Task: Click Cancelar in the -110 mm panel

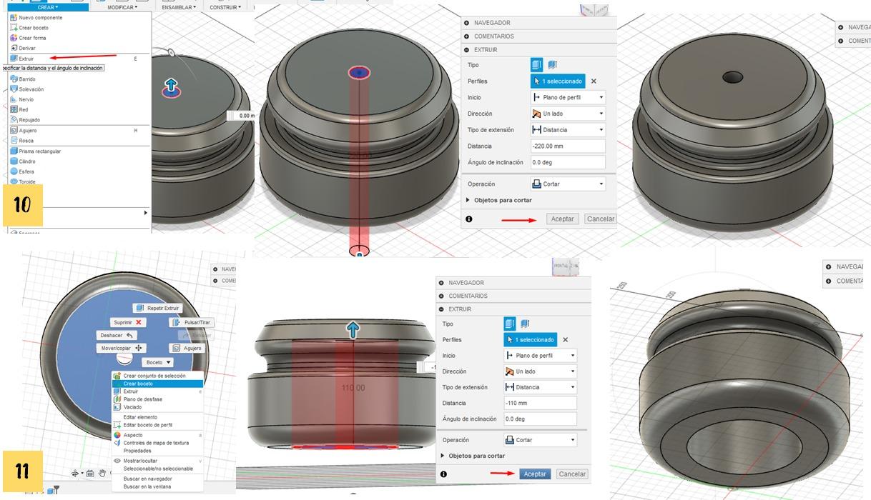Action: pos(572,474)
